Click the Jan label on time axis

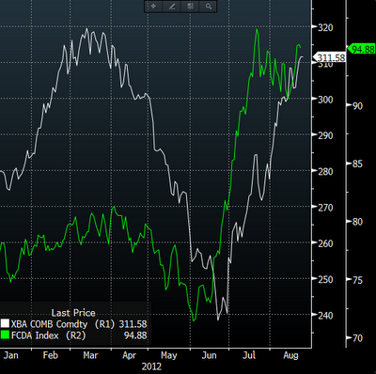[11, 355]
